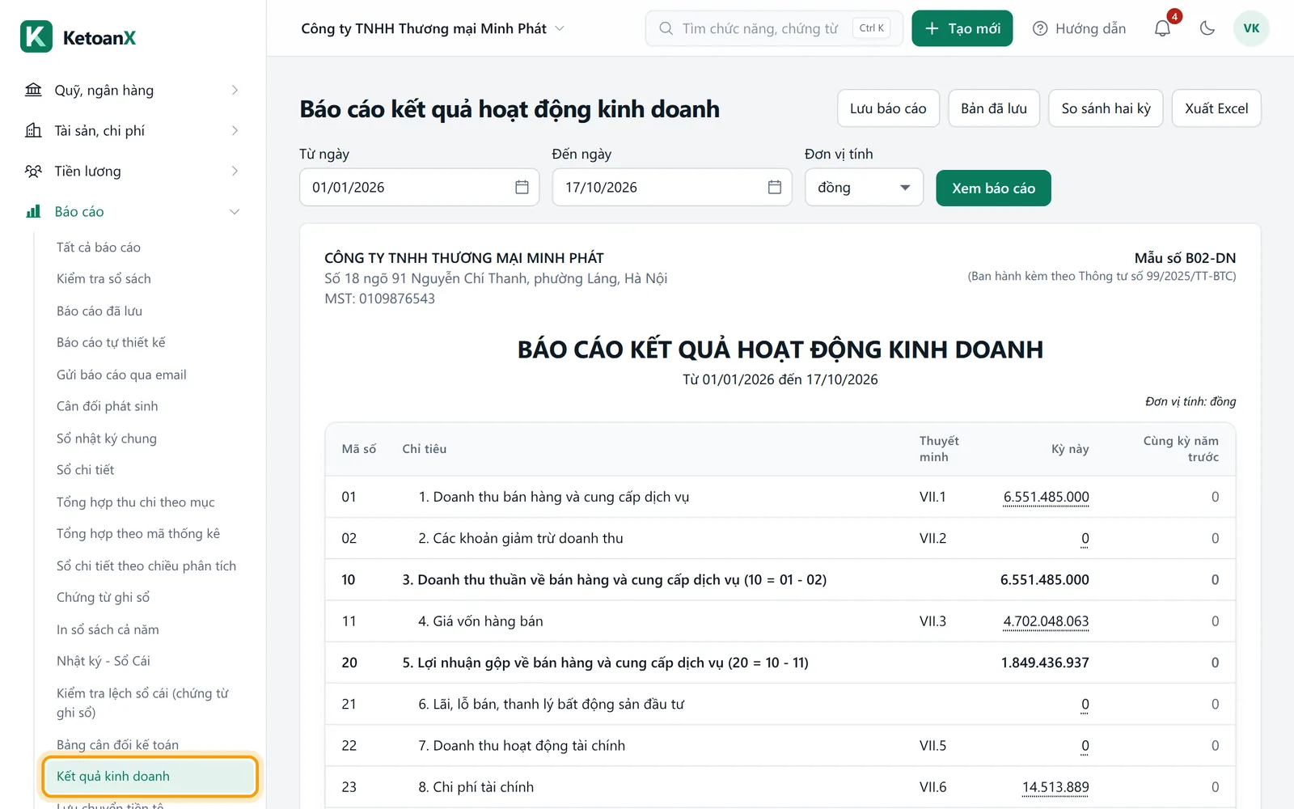Open Sổ nhật ký chung
1294x809 pixels.
(x=107, y=438)
